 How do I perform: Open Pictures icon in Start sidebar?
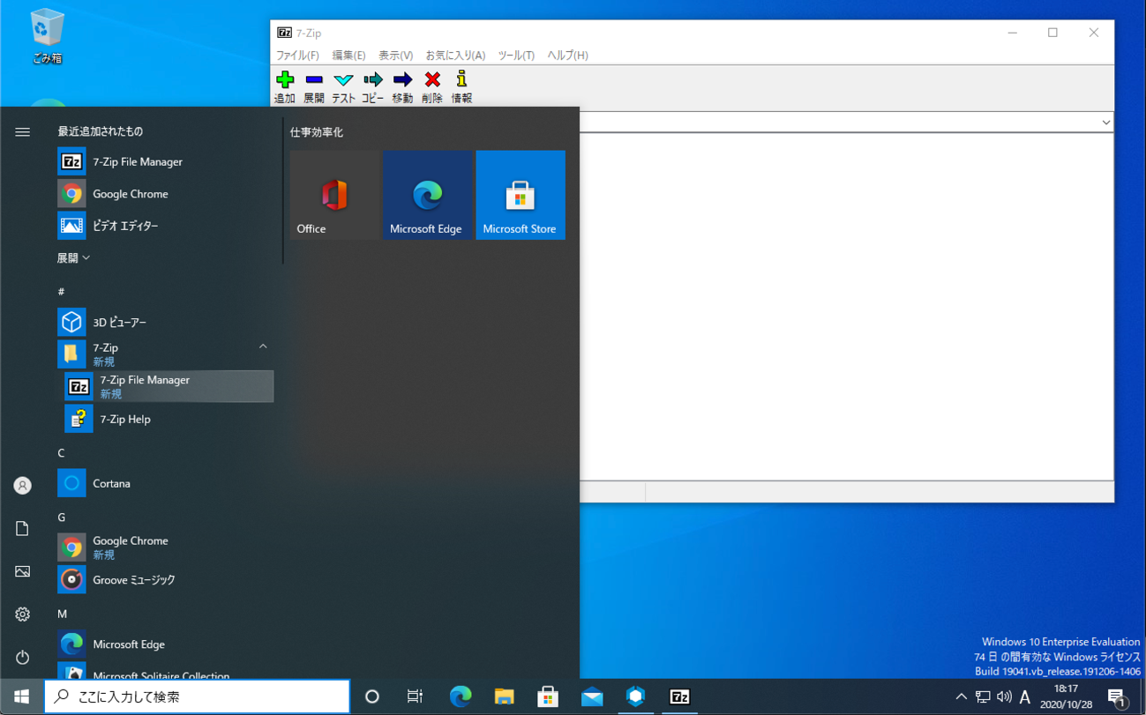point(22,571)
